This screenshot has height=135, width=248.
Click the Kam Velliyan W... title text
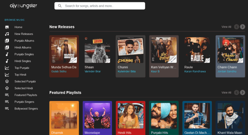pos(163,67)
